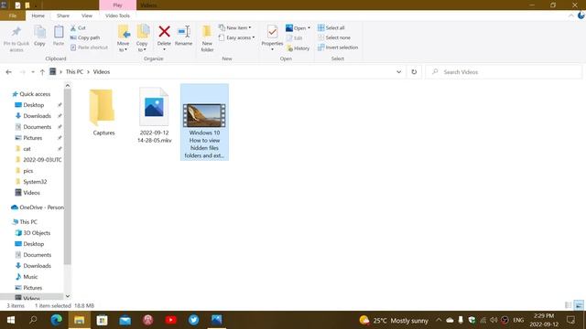Expand the New item dropdown
The image size is (586, 329).
click(x=235, y=28)
